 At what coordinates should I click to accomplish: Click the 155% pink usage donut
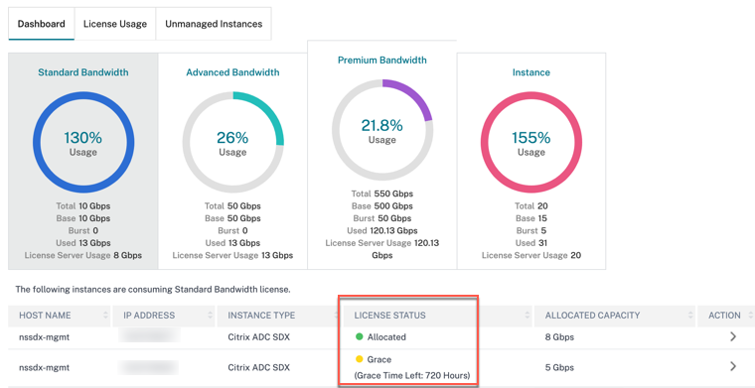(x=531, y=143)
